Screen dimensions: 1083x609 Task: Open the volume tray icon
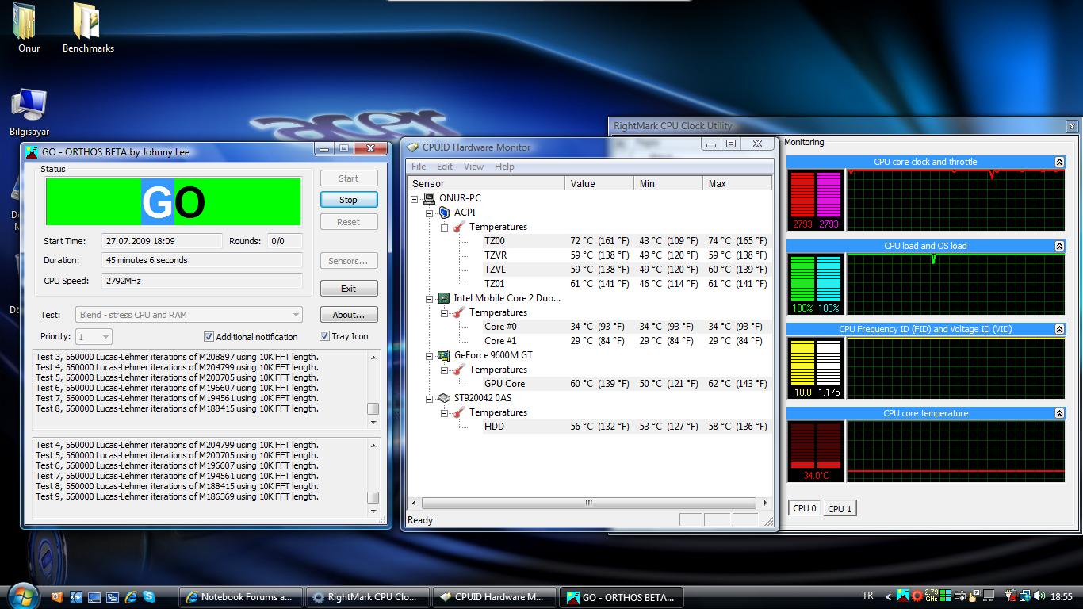[x=1039, y=596]
